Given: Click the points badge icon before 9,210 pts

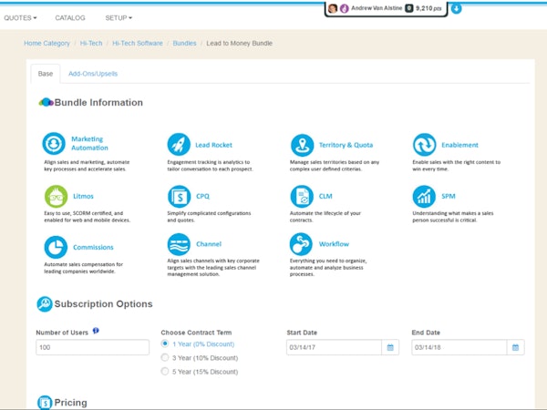Looking at the screenshot, I should point(408,8).
